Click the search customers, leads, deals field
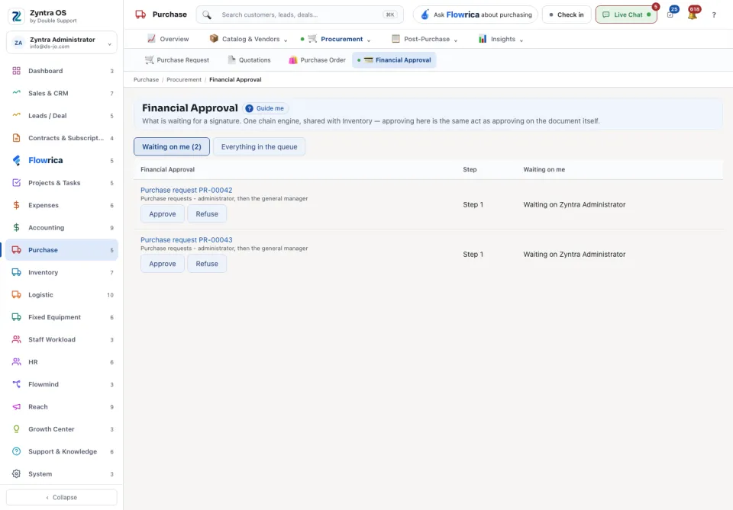The width and height of the screenshot is (733, 510). tap(299, 15)
